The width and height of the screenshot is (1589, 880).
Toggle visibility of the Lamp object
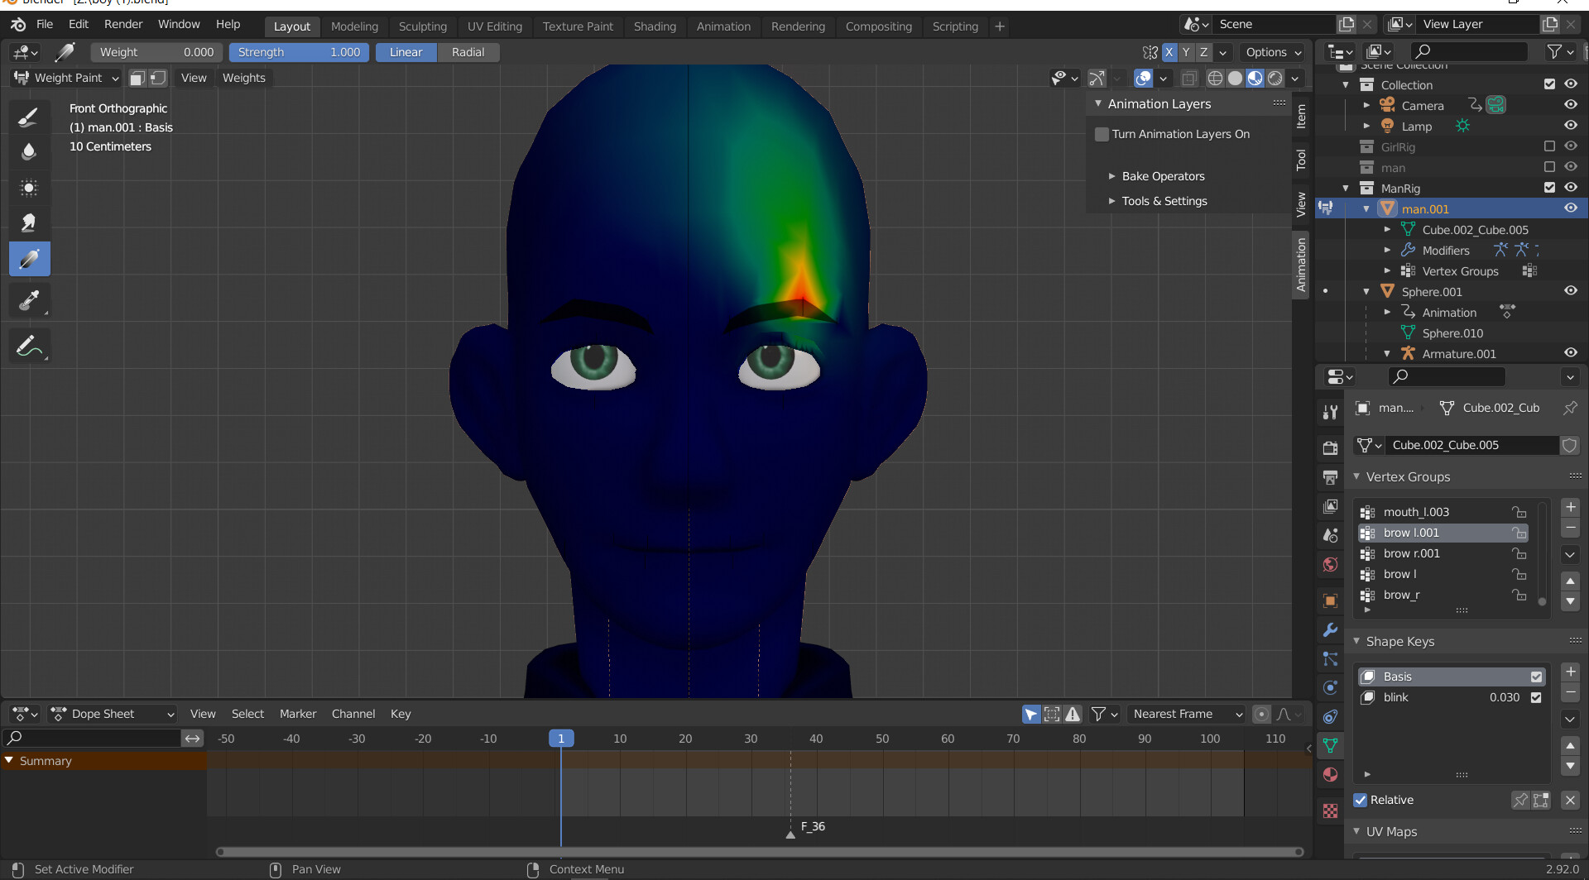(x=1571, y=126)
